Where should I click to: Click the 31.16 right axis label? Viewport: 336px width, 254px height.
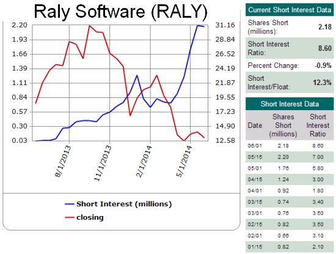(x=225, y=25)
